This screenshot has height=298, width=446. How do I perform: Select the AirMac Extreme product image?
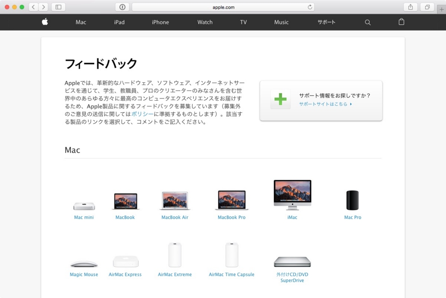tap(175, 255)
